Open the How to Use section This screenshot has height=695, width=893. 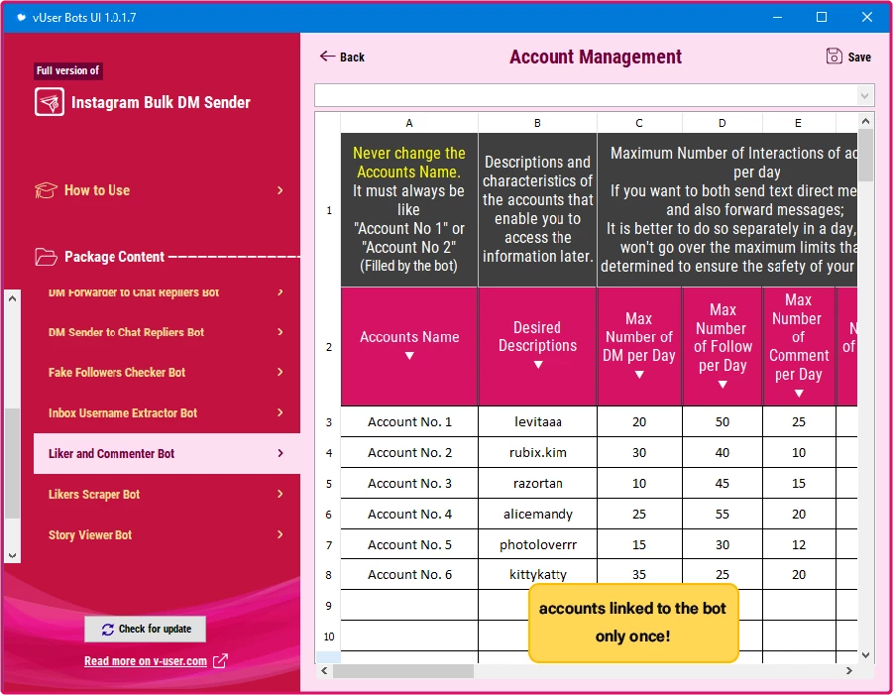(x=160, y=190)
